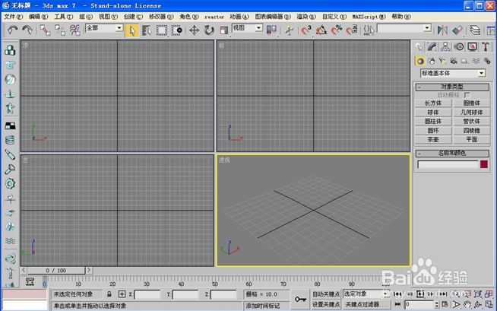The image size is (497, 311).
Task: Click the 茶壶 button
Action: point(433,139)
